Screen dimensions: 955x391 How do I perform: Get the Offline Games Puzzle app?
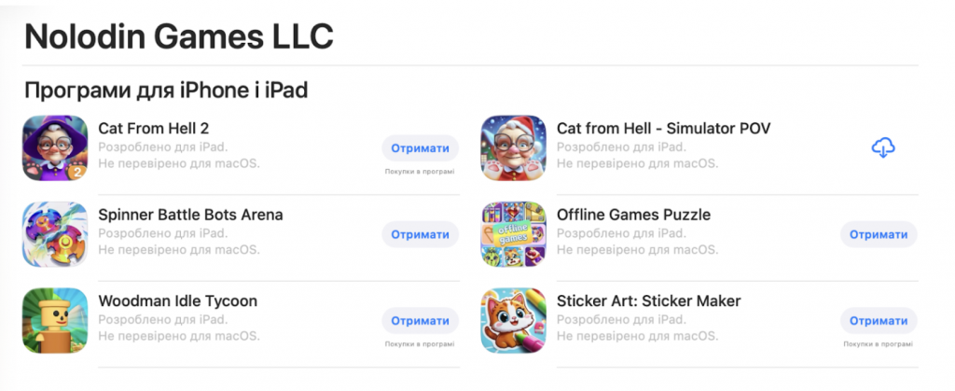click(x=879, y=234)
